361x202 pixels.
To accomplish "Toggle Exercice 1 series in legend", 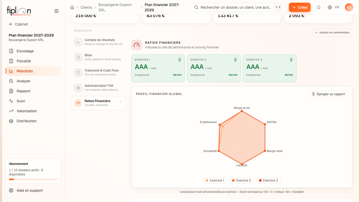I will point(215,180).
